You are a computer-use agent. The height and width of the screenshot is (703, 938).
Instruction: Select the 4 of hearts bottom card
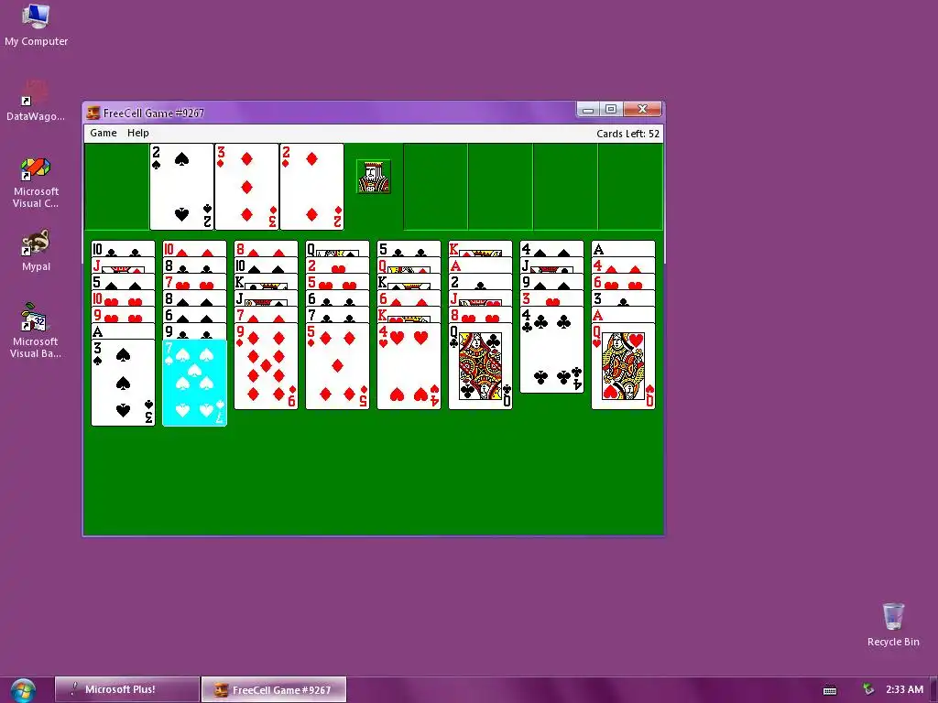[409, 366]
